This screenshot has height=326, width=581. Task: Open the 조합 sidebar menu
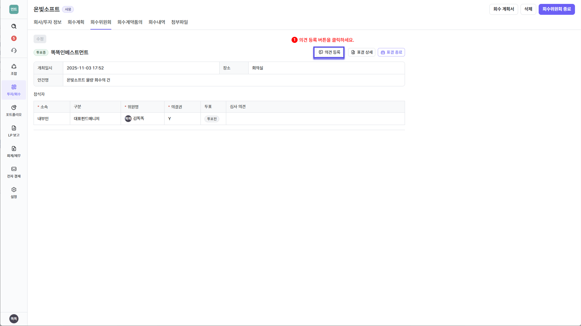click(14, 69)
